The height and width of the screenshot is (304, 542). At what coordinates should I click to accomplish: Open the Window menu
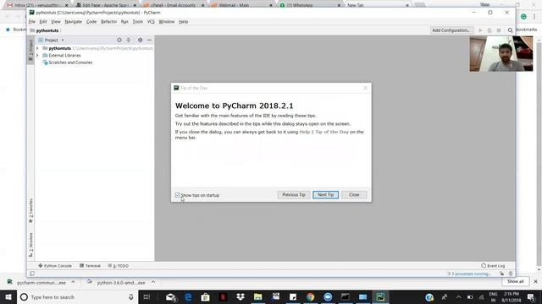[167, 22]
